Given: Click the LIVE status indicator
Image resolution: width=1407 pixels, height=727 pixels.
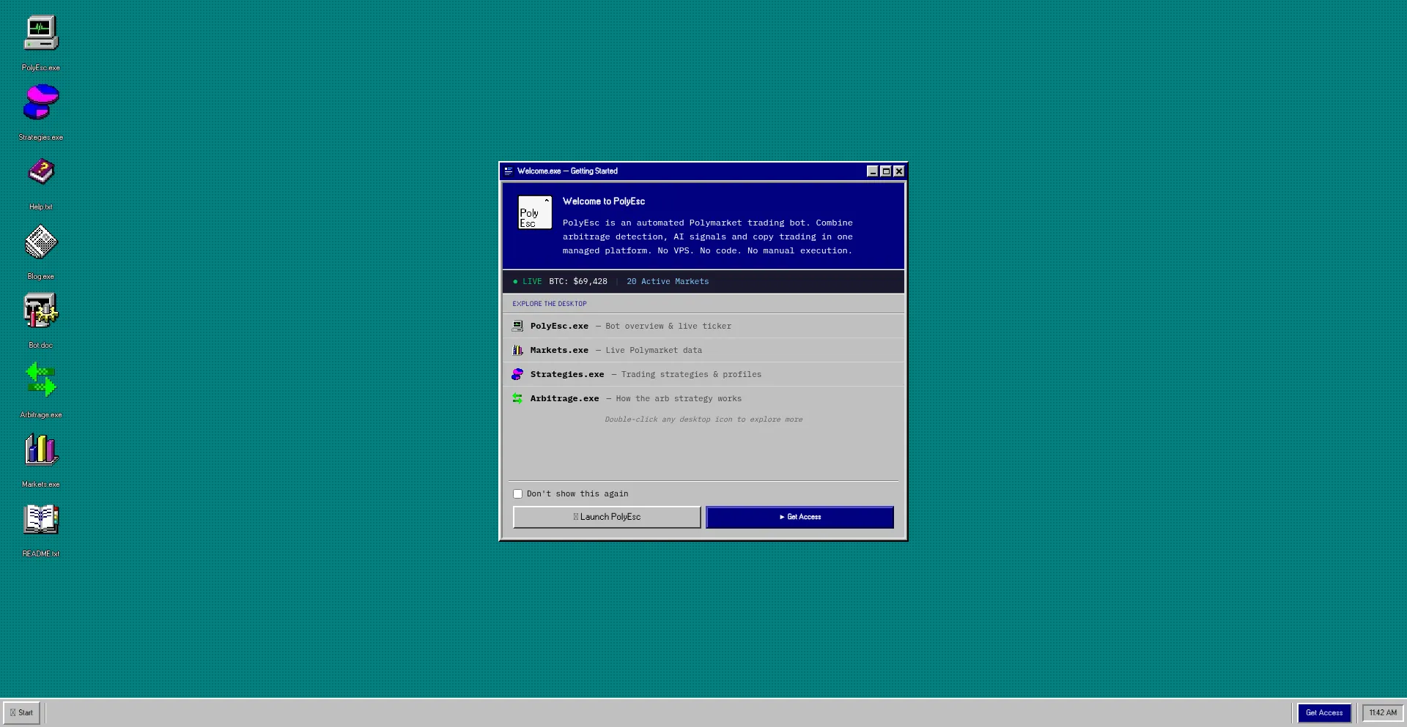Looking at the screenshot, I should click(528, 282).
